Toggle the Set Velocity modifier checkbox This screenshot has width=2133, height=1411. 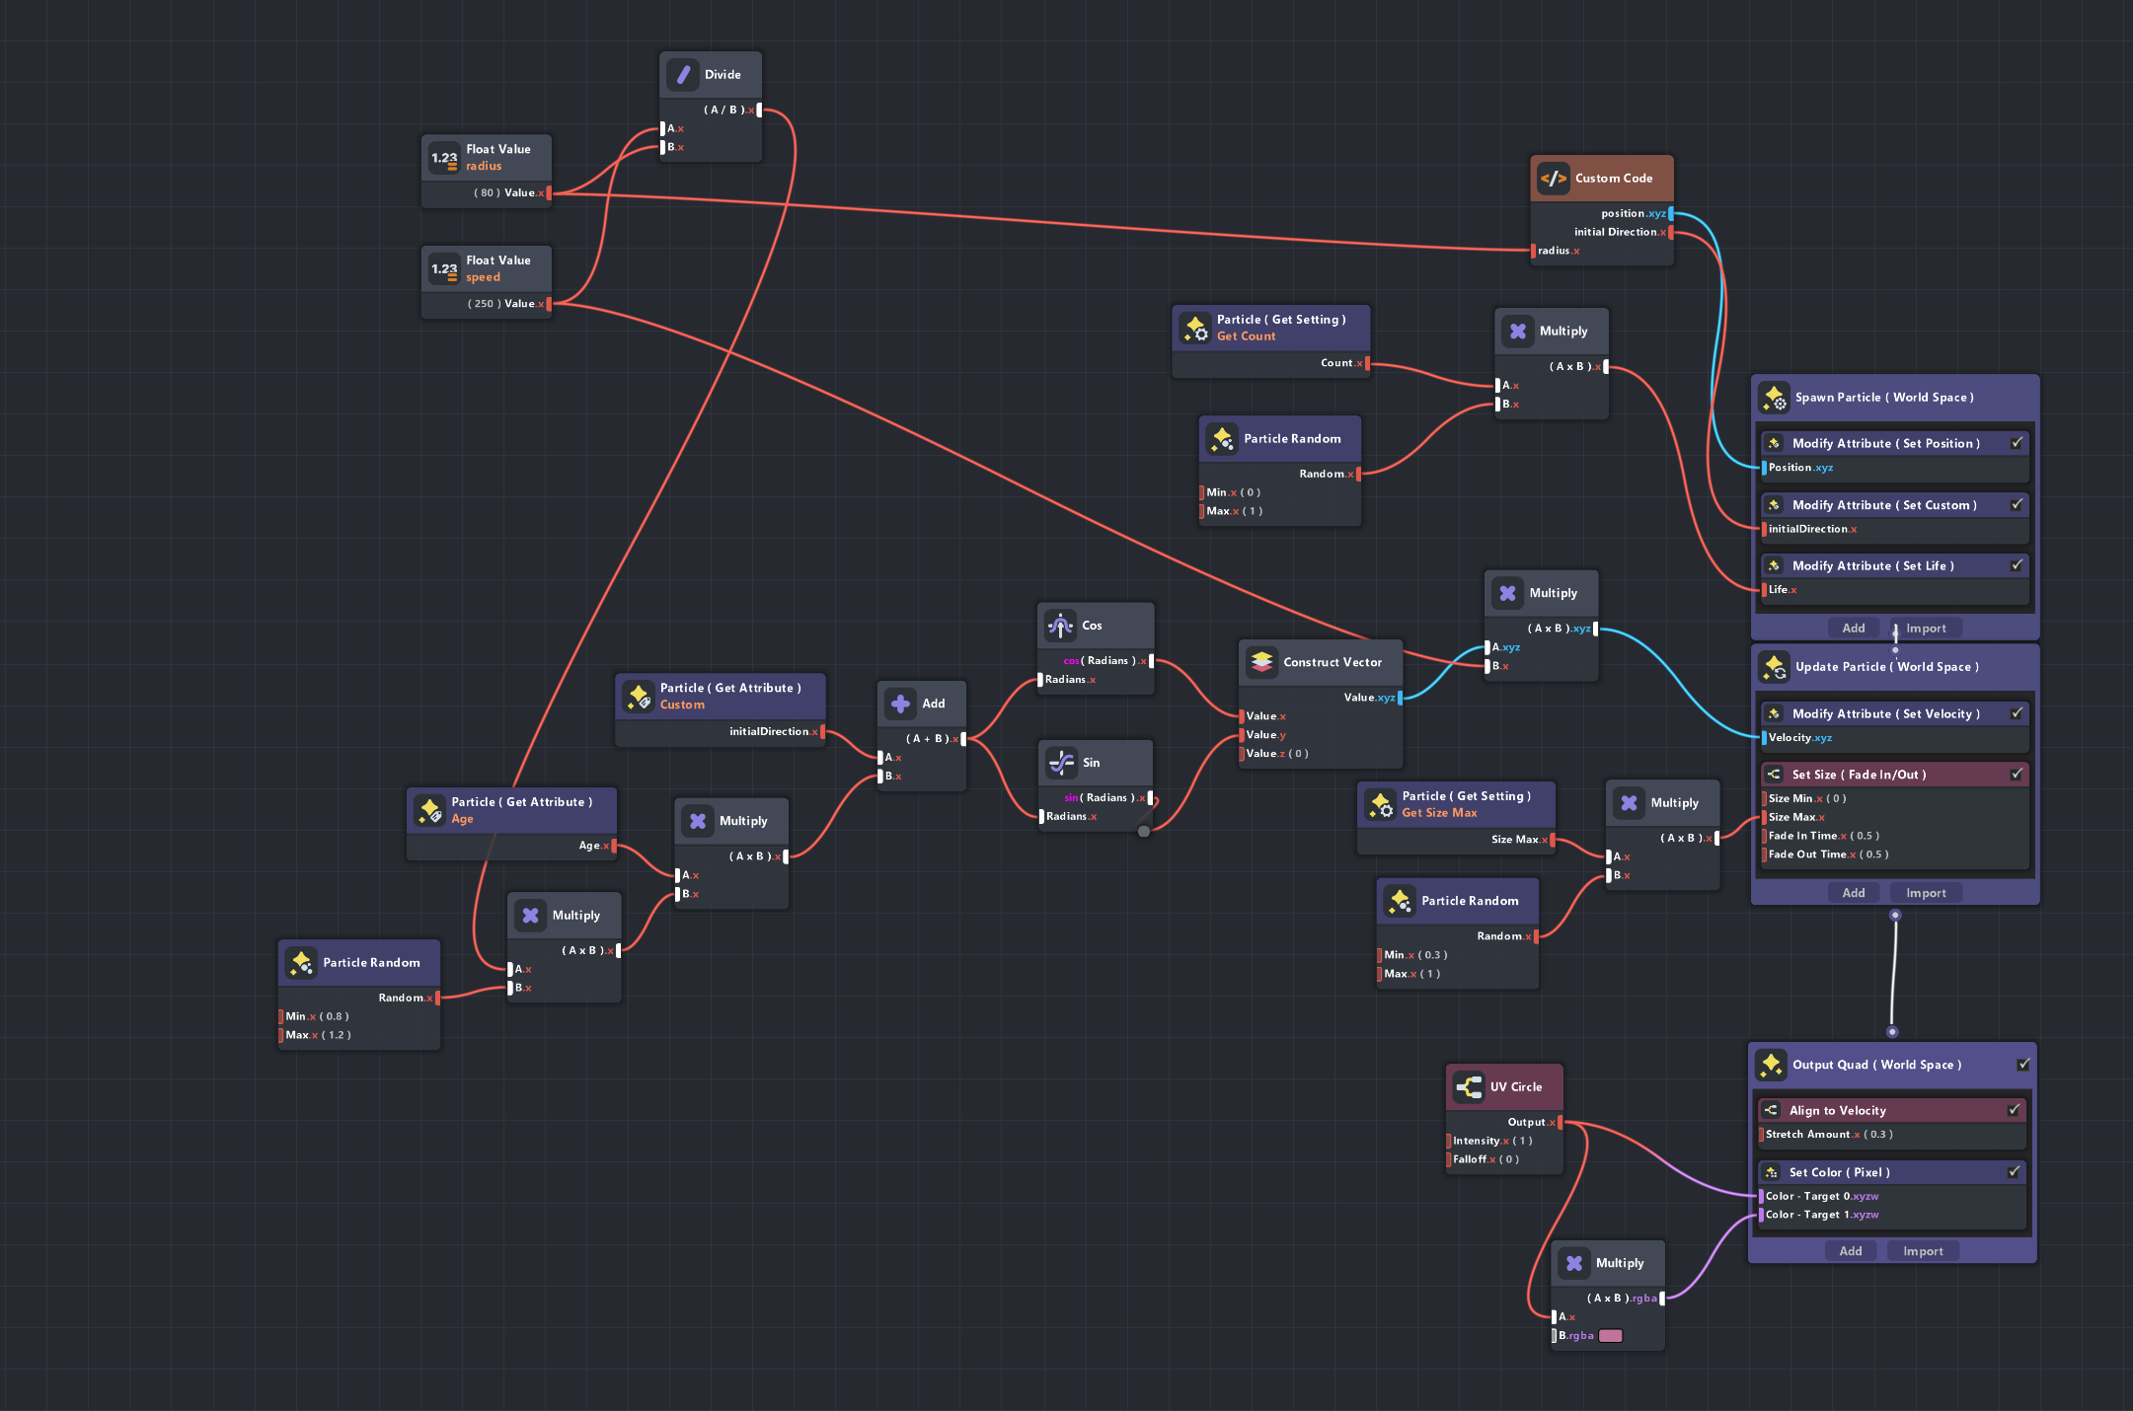[2017, 713]
